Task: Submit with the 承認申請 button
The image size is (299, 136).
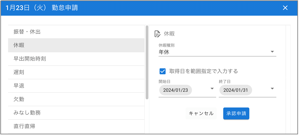Action: click(236, 114)
